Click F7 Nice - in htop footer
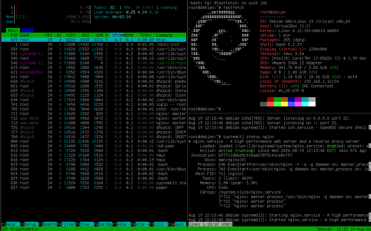The image size is (371, 231). point(122,224)
